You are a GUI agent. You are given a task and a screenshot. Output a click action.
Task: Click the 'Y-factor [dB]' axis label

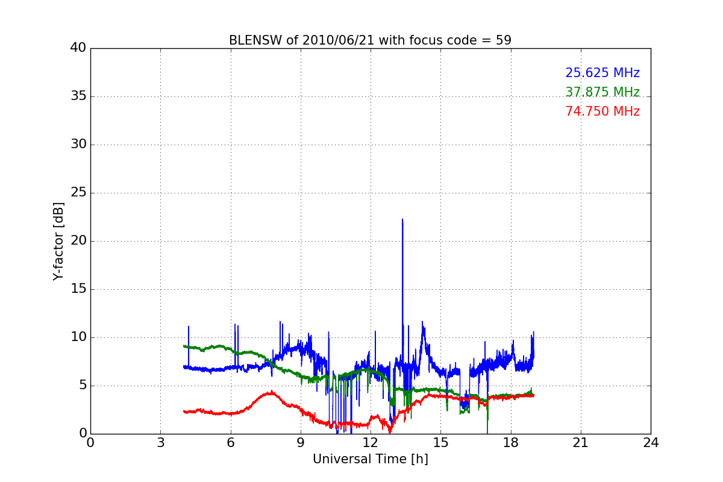click(x=58, y=241)
